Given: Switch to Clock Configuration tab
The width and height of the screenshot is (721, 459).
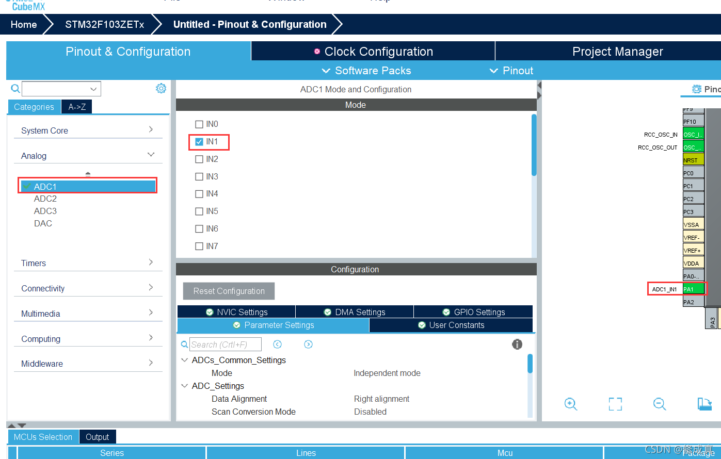Looking at the screenshot, I should pyautogui.click(x=373, y=52).
